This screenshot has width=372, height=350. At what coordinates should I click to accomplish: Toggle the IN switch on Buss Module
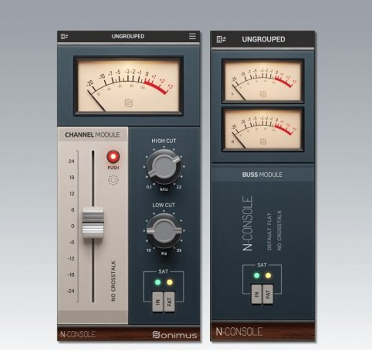pyautogui.click(x=256, y=294)
